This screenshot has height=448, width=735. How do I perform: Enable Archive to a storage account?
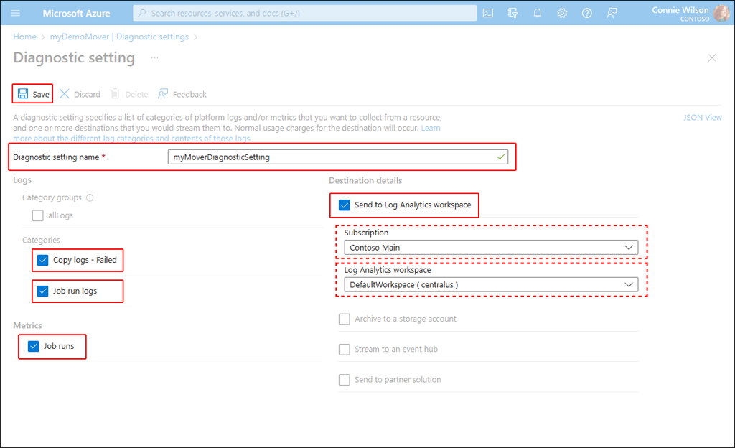click(344, 319)
